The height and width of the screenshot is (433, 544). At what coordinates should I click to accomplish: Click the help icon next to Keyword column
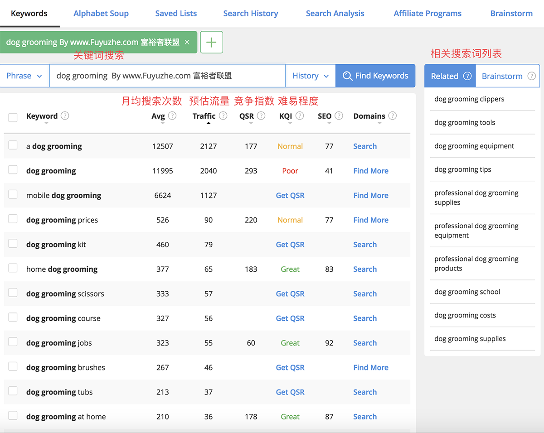[x=65, y=115]
